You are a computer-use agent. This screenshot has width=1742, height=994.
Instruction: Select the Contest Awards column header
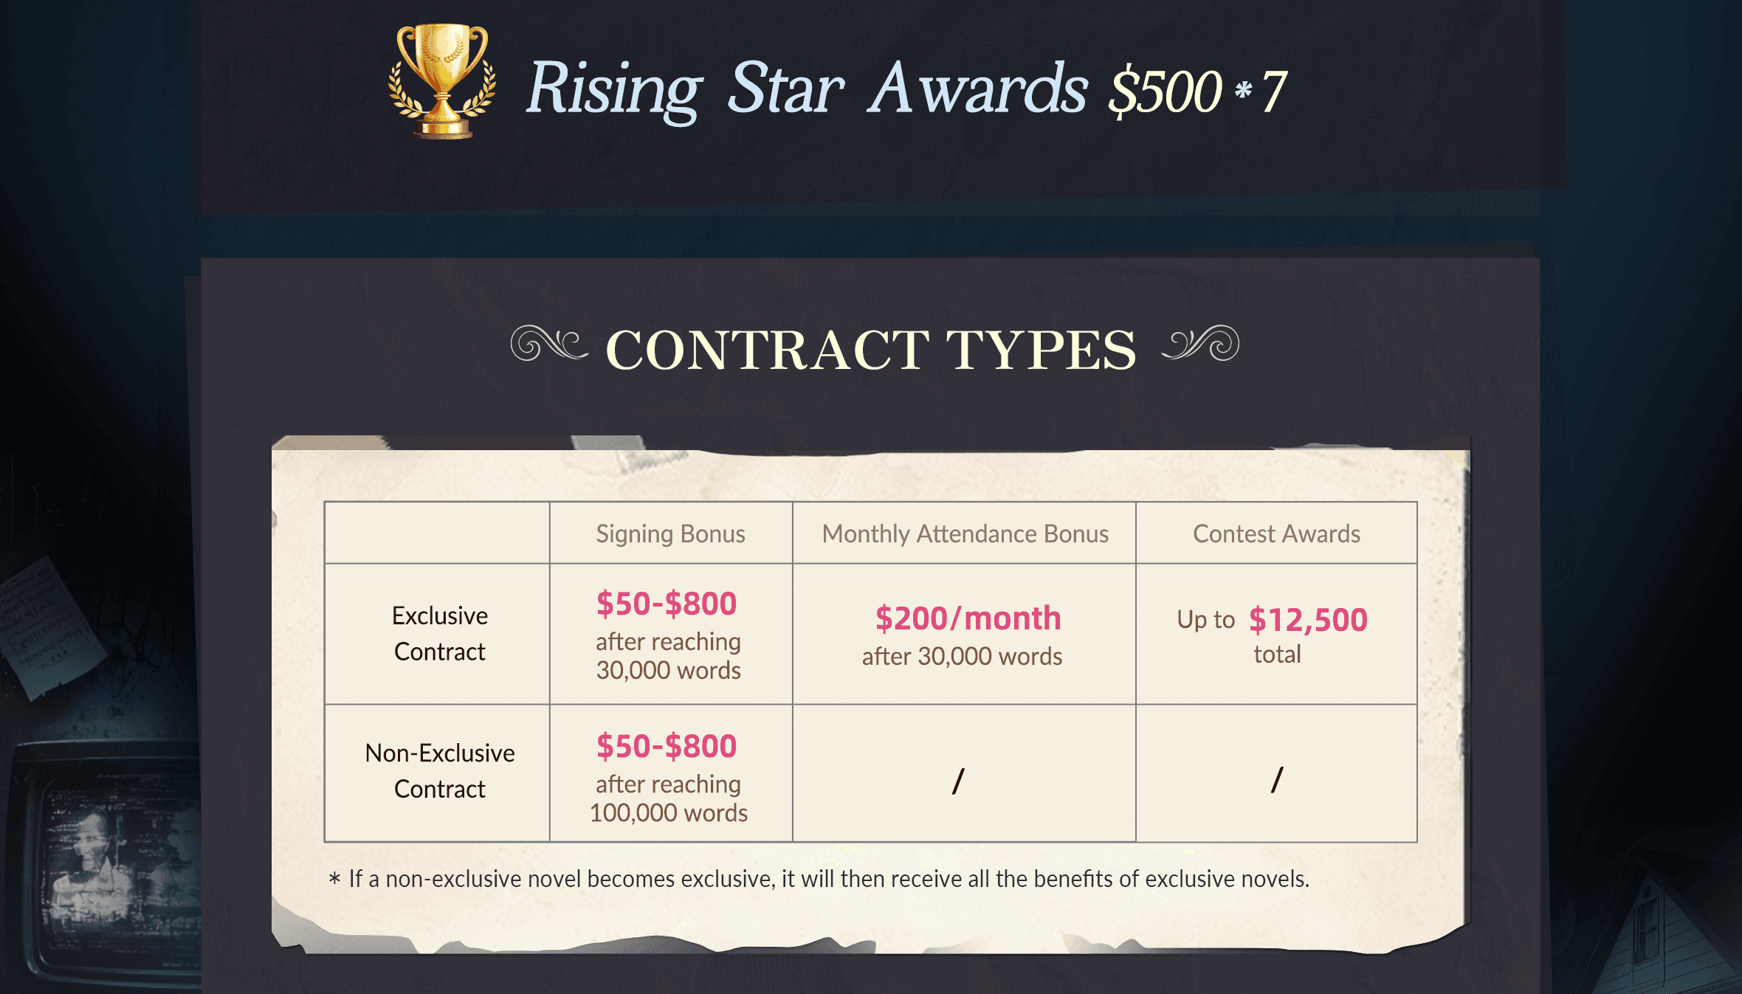coord(1276,534)
